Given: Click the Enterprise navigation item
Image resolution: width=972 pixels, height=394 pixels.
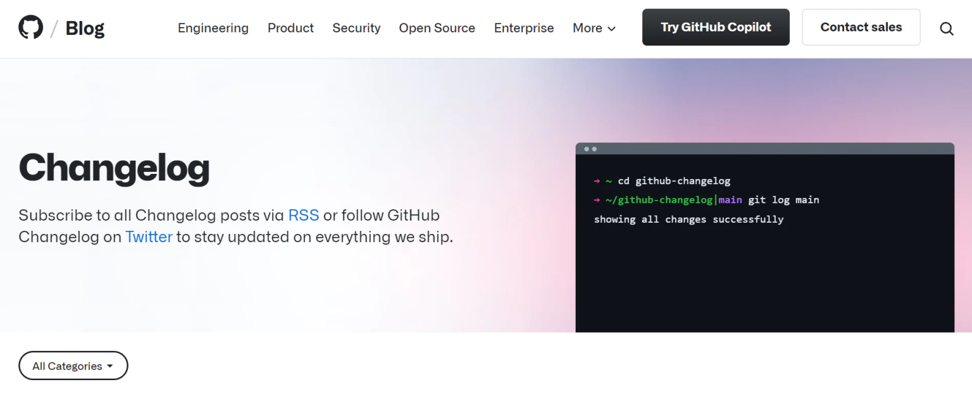Looking at the screenshot, I should [524, 28].
